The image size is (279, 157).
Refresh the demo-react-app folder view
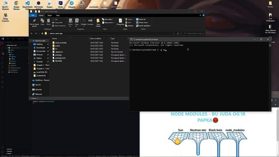point(178,34)
